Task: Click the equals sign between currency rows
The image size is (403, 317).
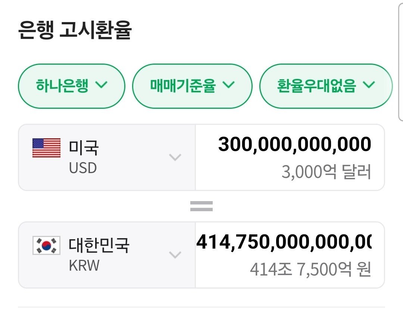Action: point(201,204)
